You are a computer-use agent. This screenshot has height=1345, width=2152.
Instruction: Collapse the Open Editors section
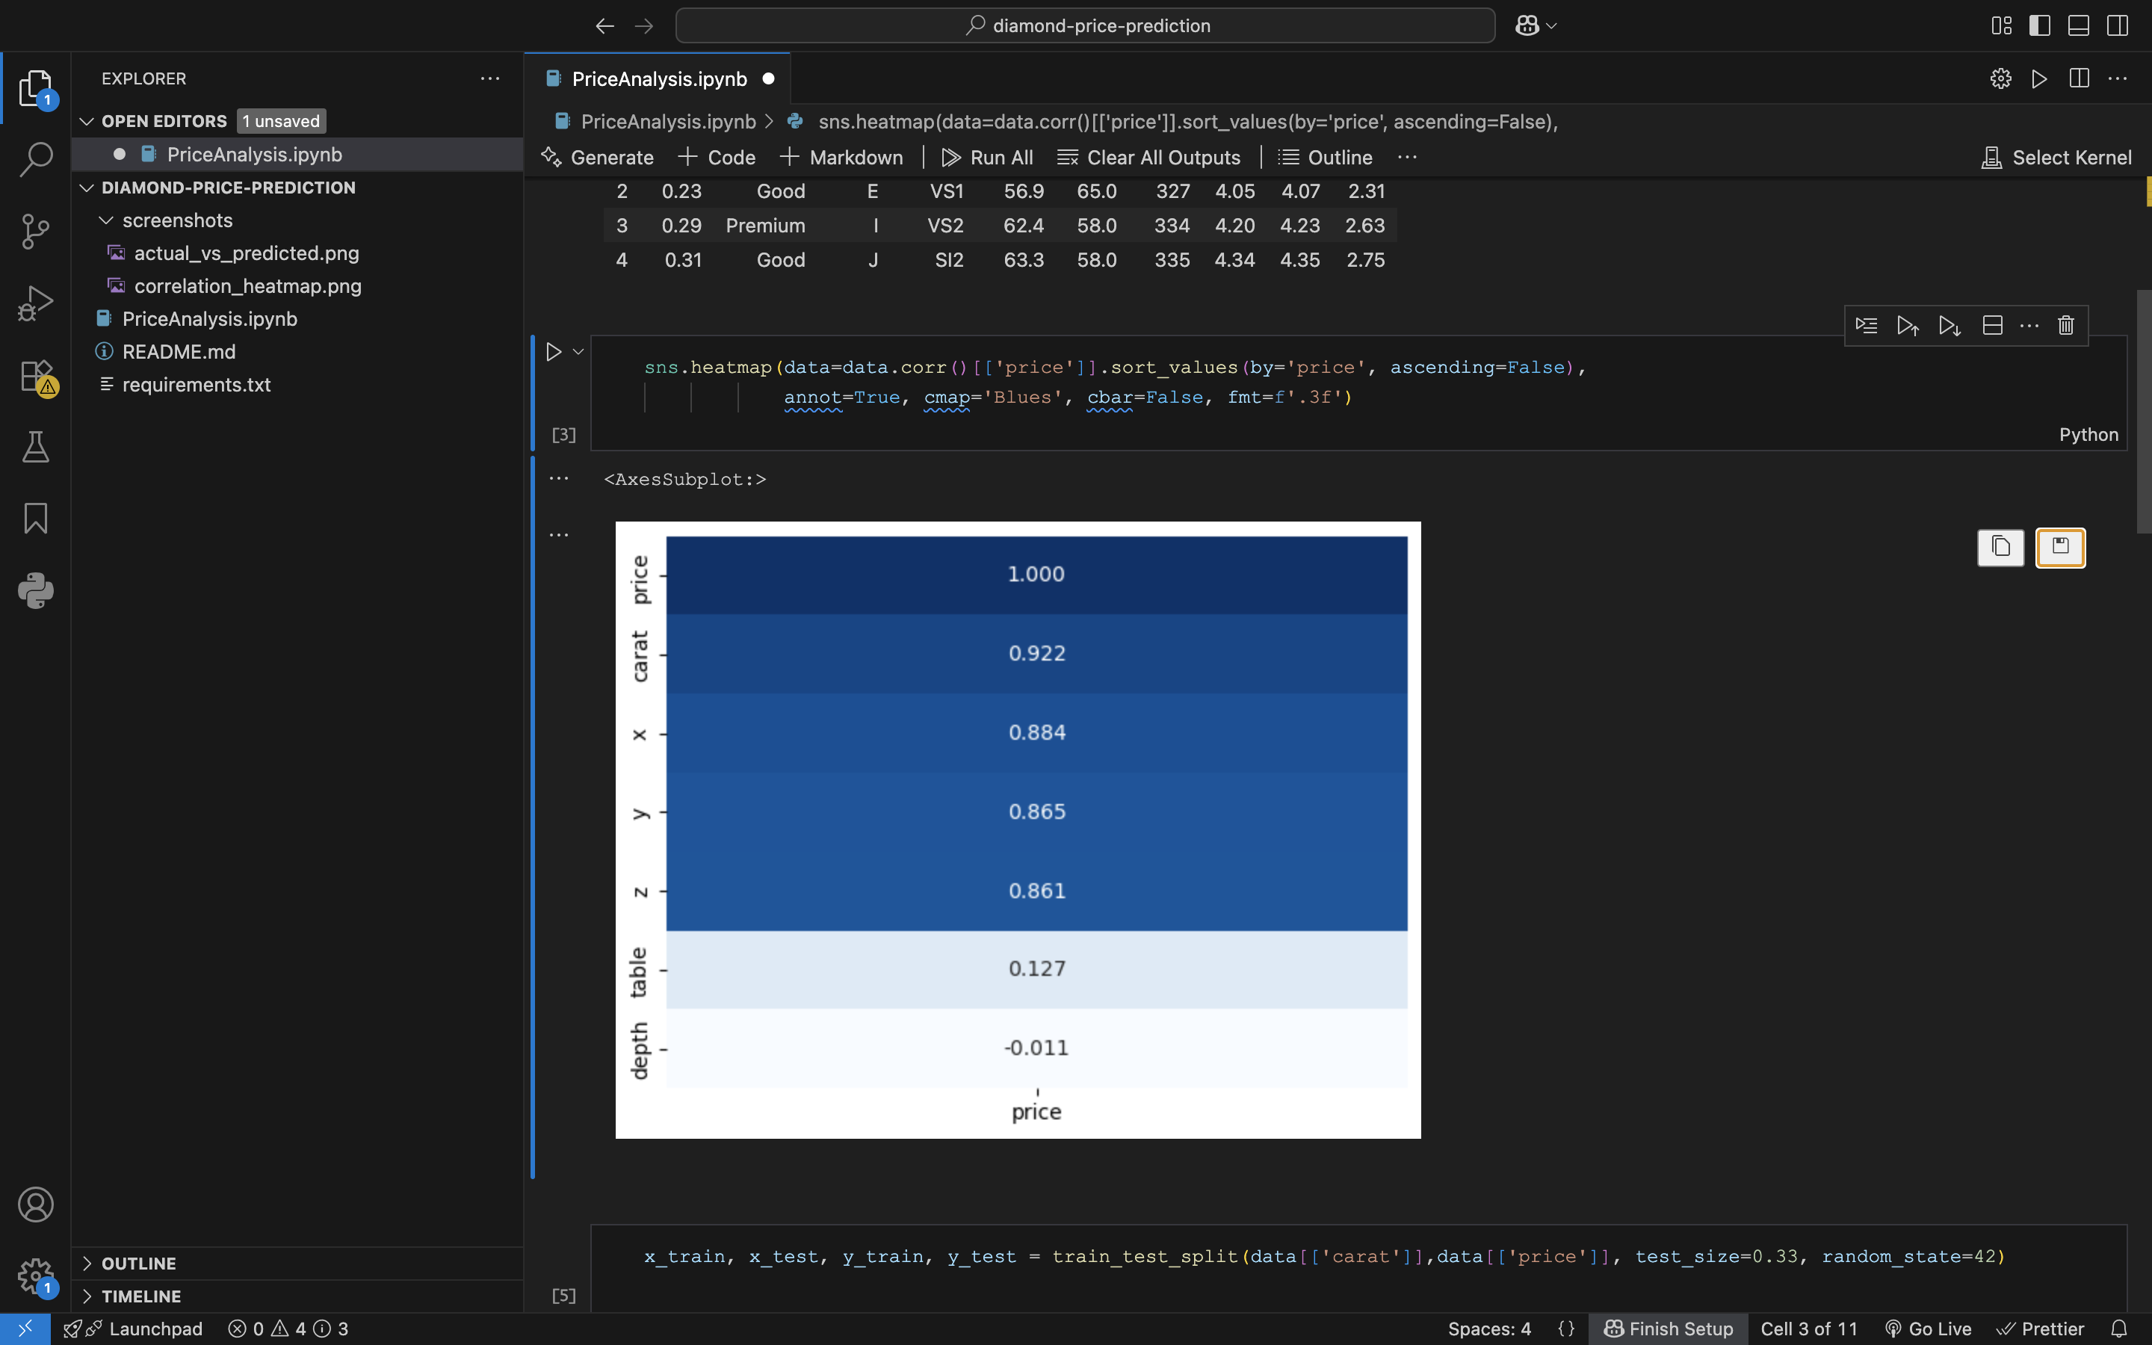pos(87,121)
